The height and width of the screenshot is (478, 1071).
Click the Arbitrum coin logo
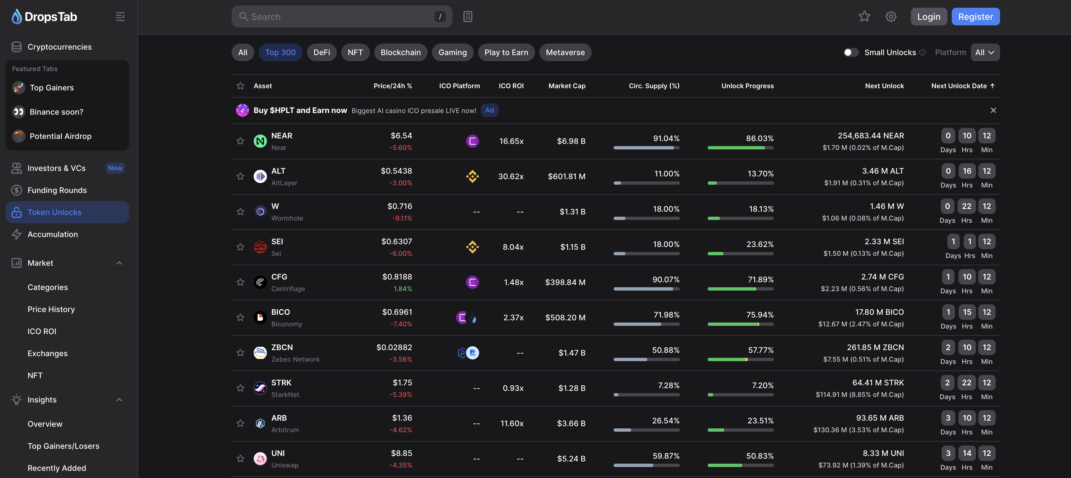coord(260,424)
